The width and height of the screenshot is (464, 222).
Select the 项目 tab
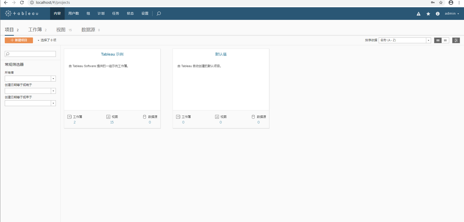[12, 30]
